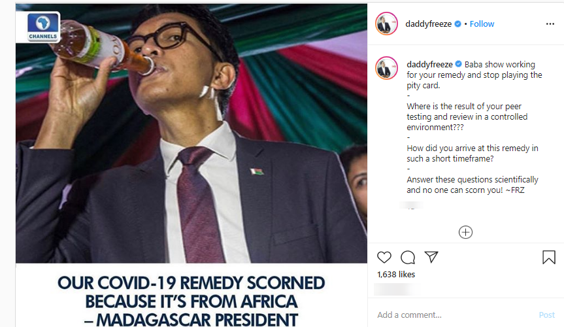Focus the Add a comment field
The image size is (564, 327).
click(x=451, y=315)
